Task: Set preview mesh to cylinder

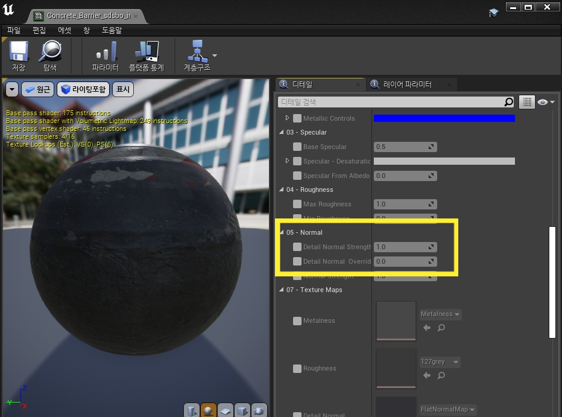Action: click(191, 410)
